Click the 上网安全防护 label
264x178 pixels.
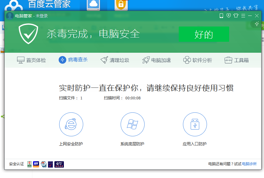pos(71,144)
